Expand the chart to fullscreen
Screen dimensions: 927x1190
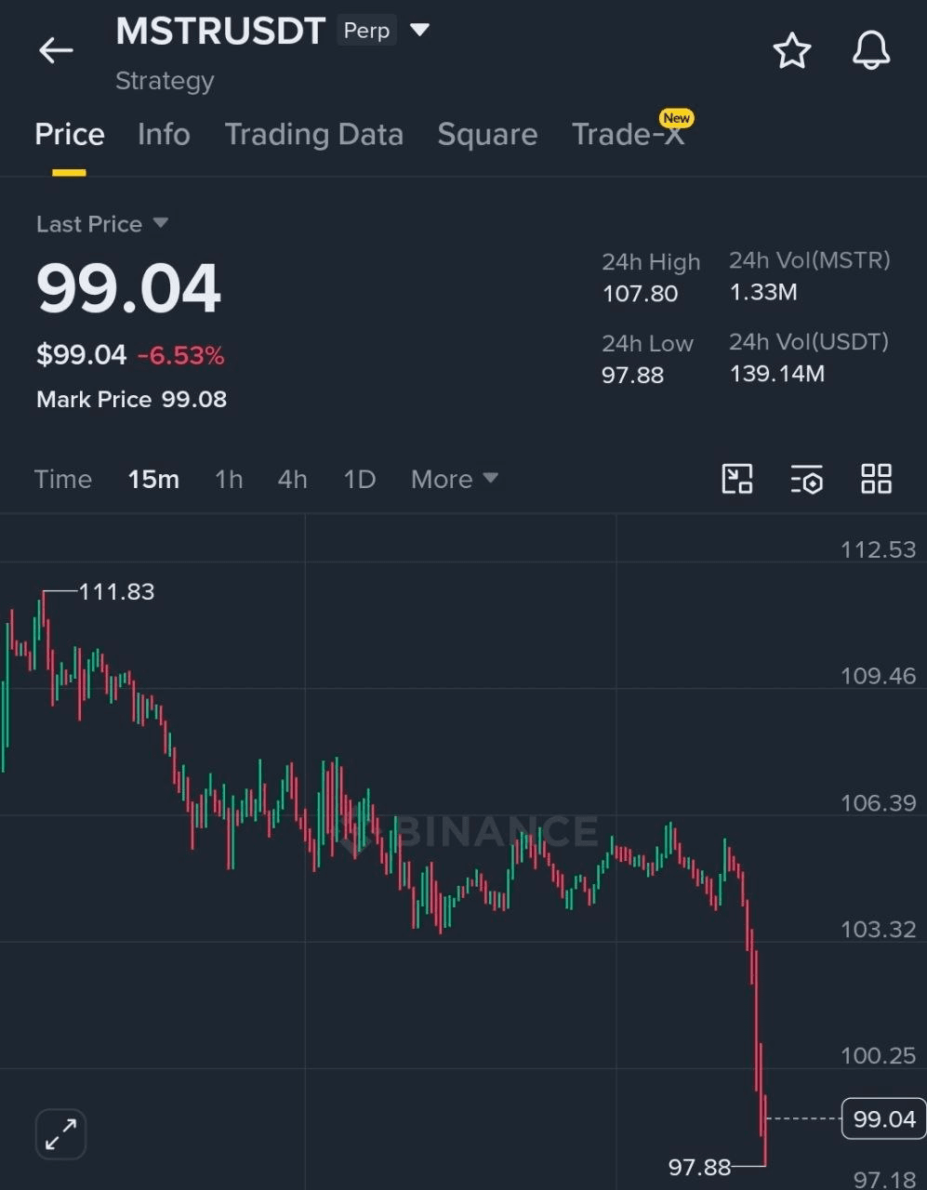point(60,1134)
